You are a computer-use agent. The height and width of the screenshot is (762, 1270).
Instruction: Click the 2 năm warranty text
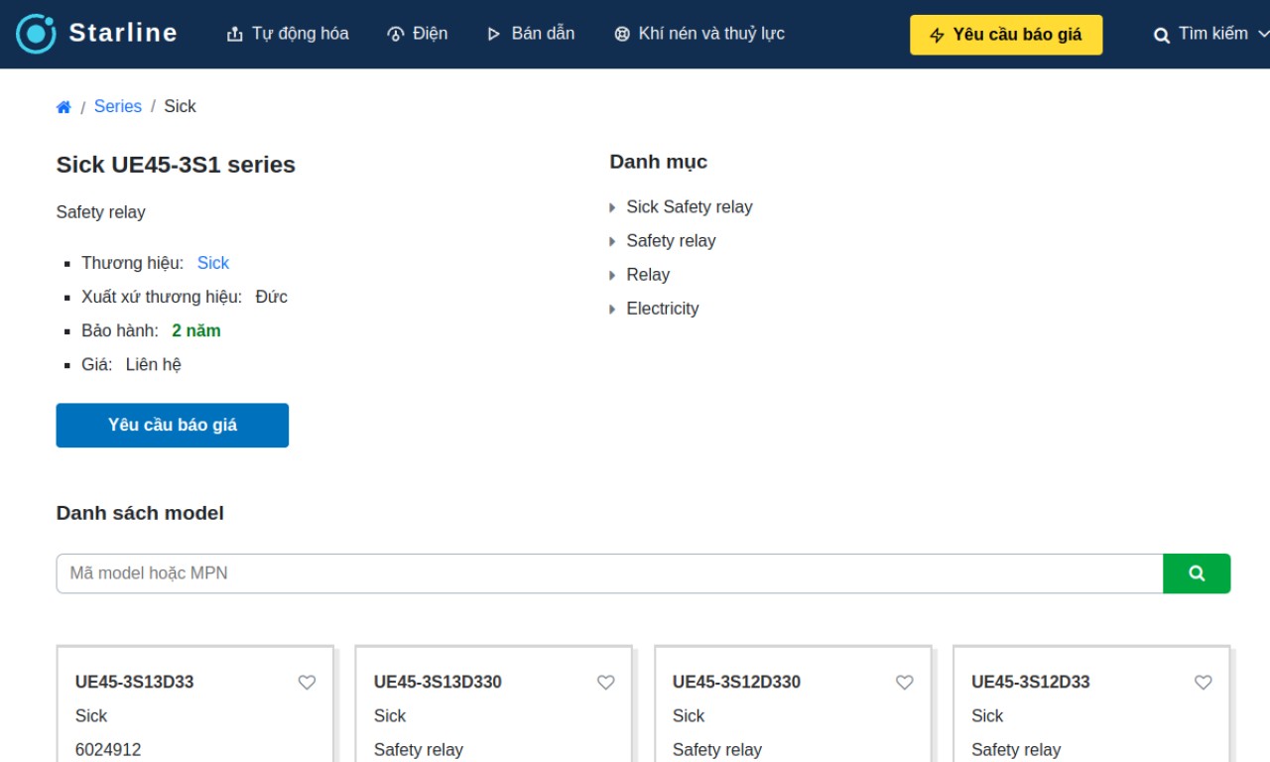pos(196,330)
